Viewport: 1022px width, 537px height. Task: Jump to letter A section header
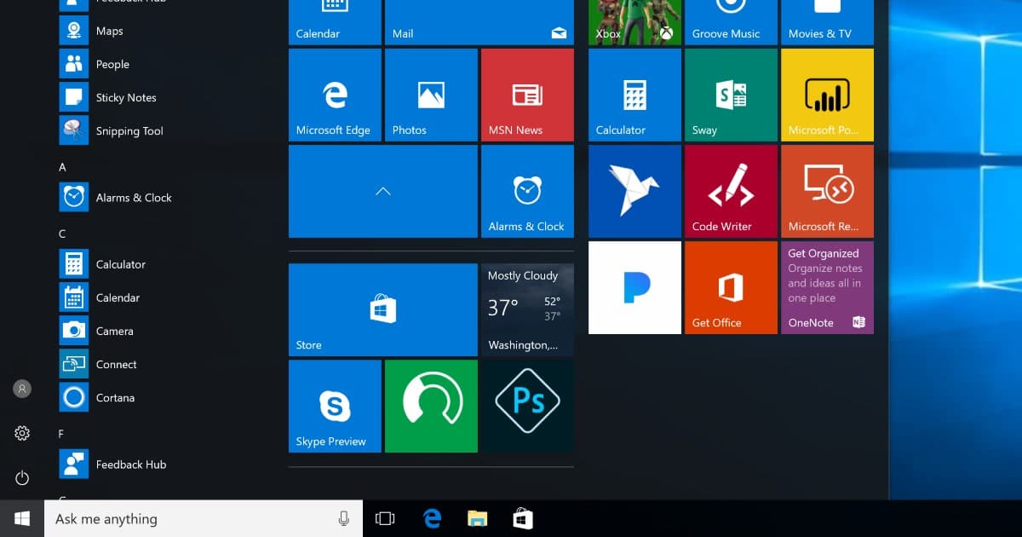tap(62, 167)
